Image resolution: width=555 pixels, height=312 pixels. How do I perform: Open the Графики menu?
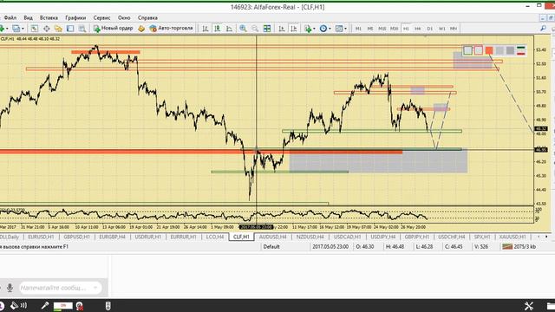coord(75,17)
